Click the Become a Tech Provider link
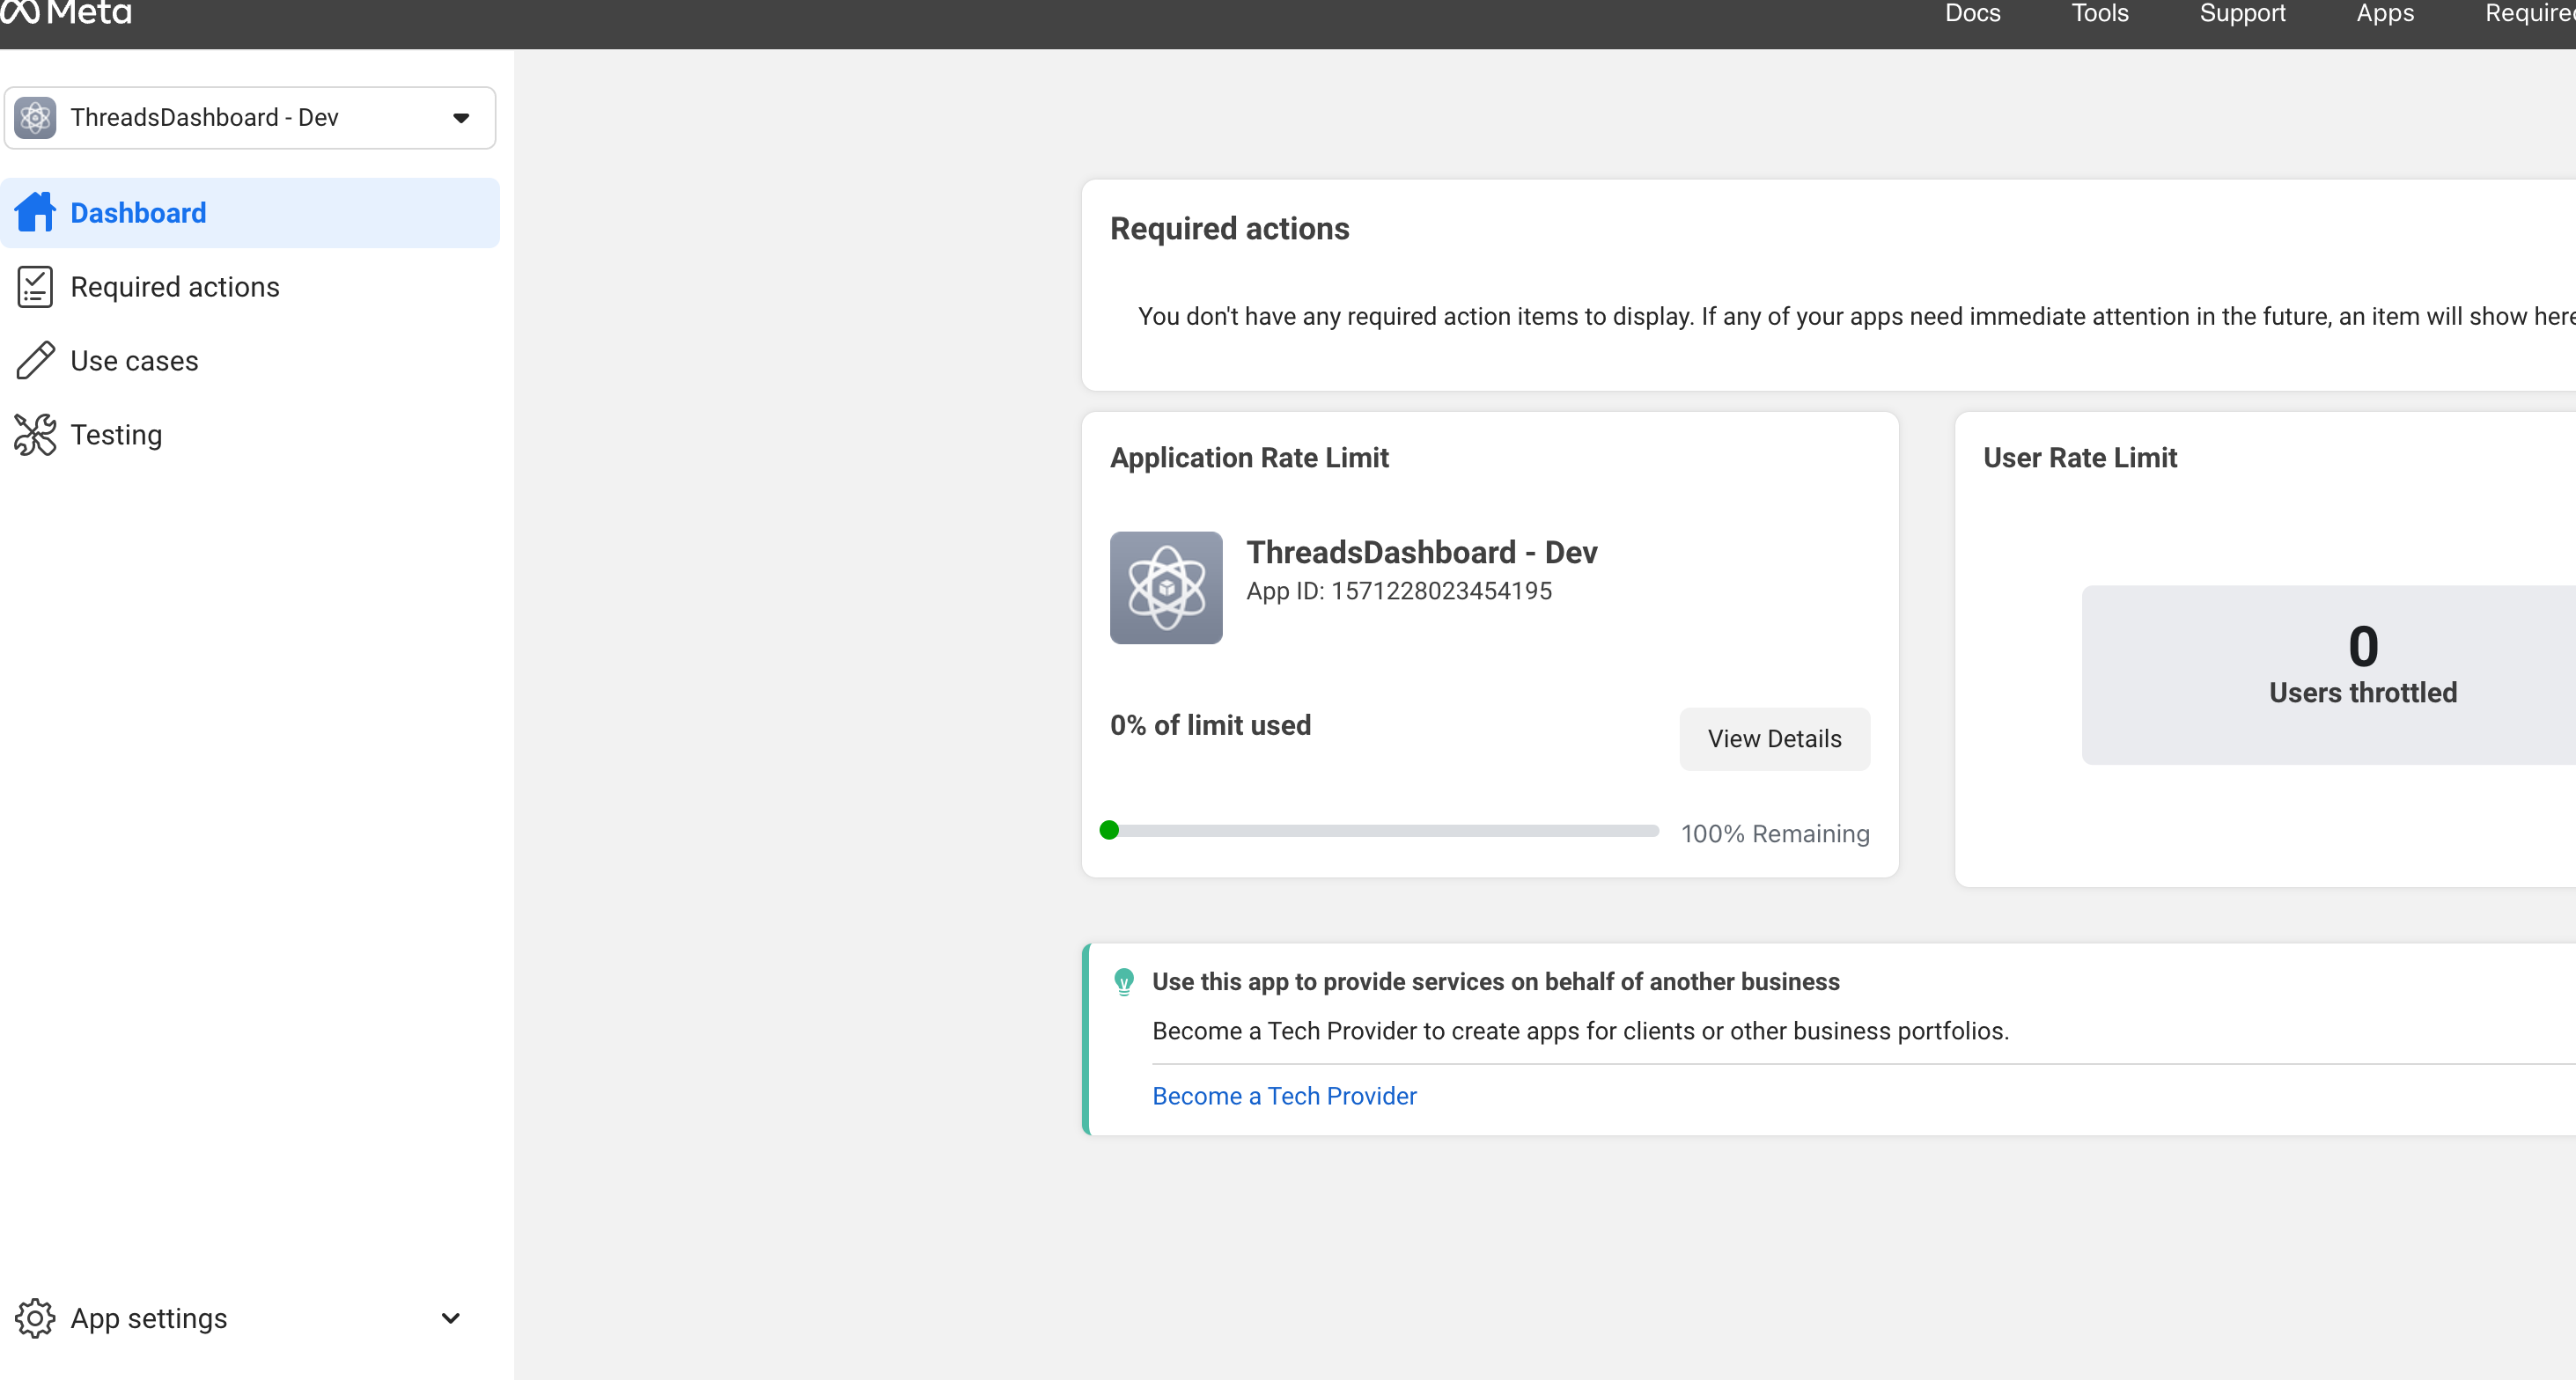The image size is (2576, 1380). tap(1284, 1096)
